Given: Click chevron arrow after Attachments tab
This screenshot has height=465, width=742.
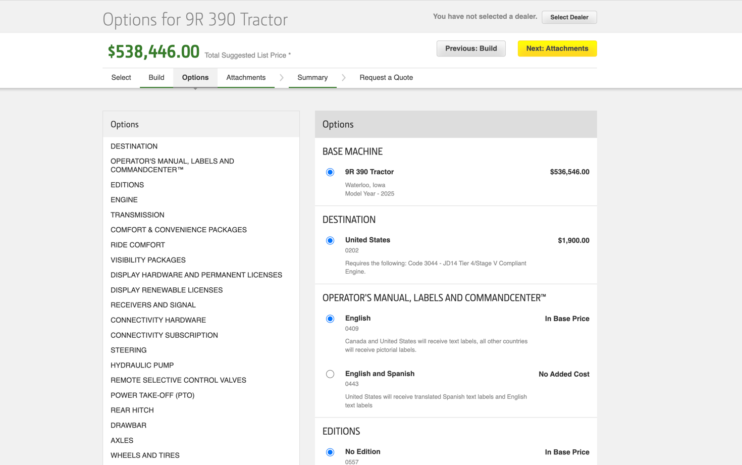Looking at the screenshot, I should tap(282, 78).
